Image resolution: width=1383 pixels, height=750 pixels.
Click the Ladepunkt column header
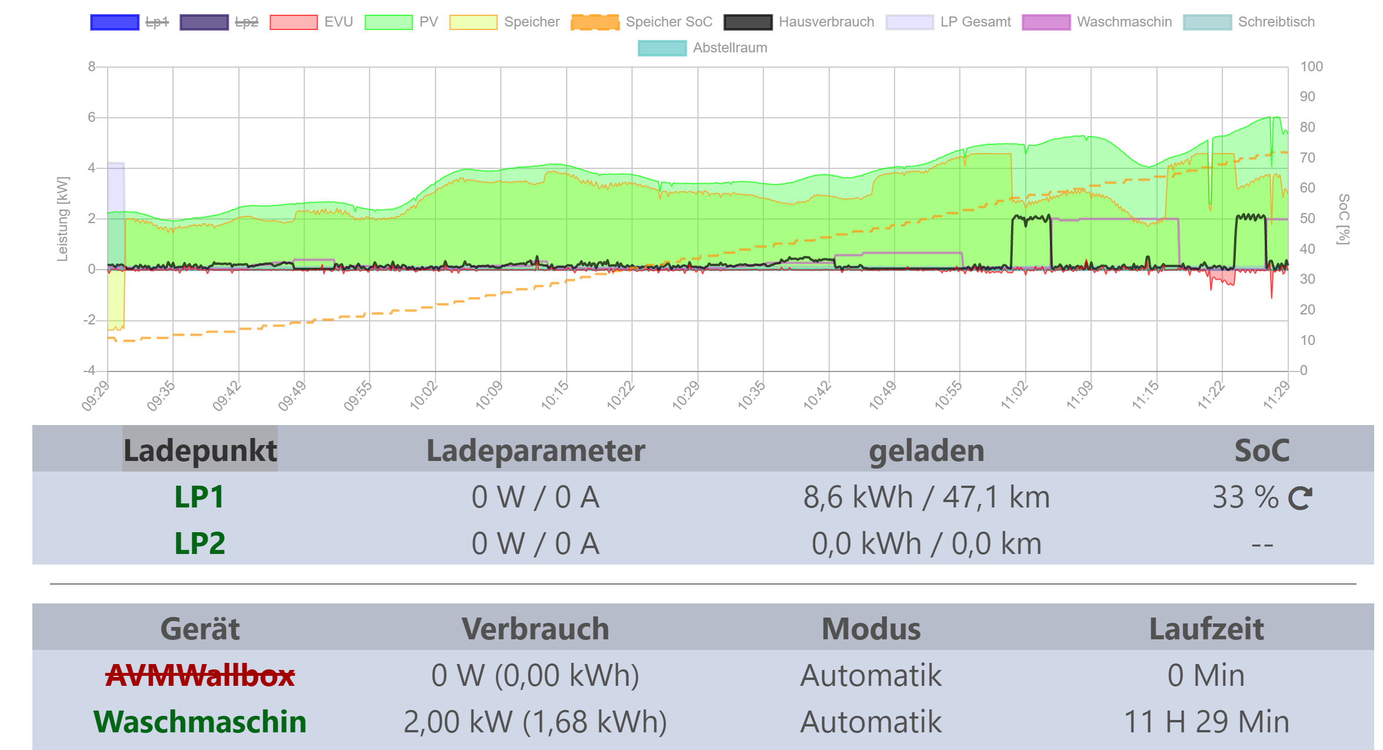(x=200, y=450)
